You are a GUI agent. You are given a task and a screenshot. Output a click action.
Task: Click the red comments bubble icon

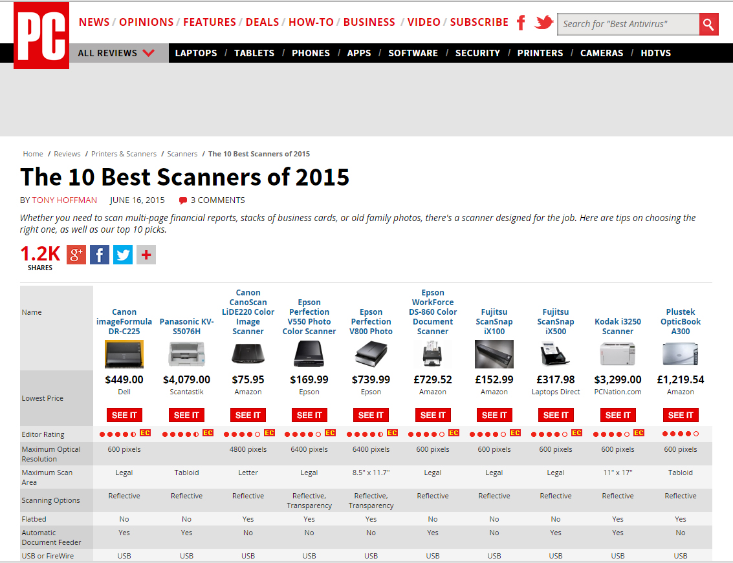[183, 200]
